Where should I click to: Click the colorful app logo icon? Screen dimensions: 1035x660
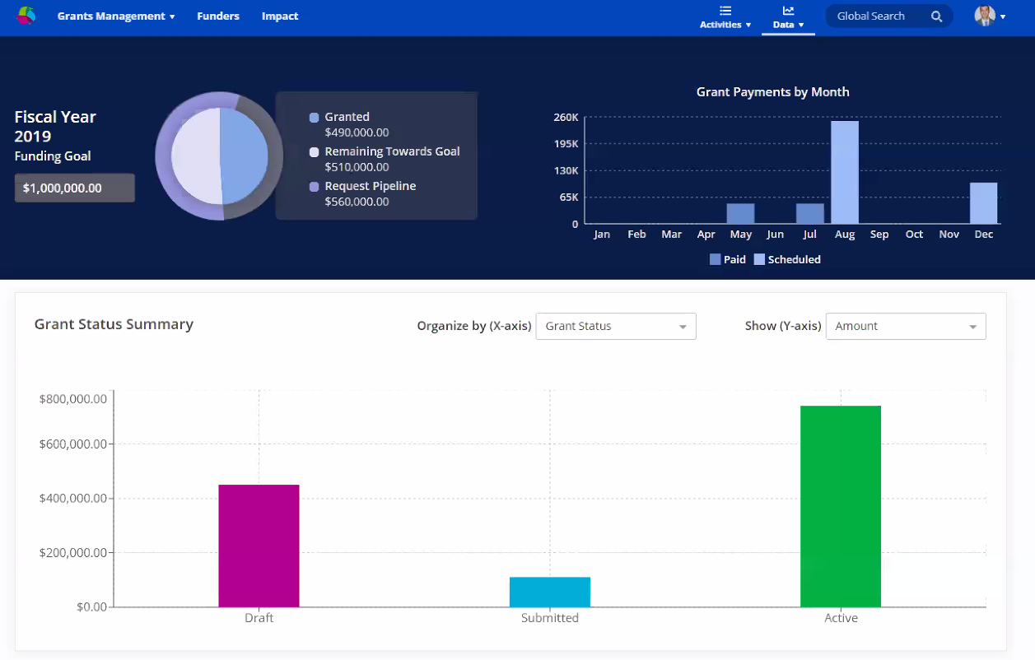26,16
